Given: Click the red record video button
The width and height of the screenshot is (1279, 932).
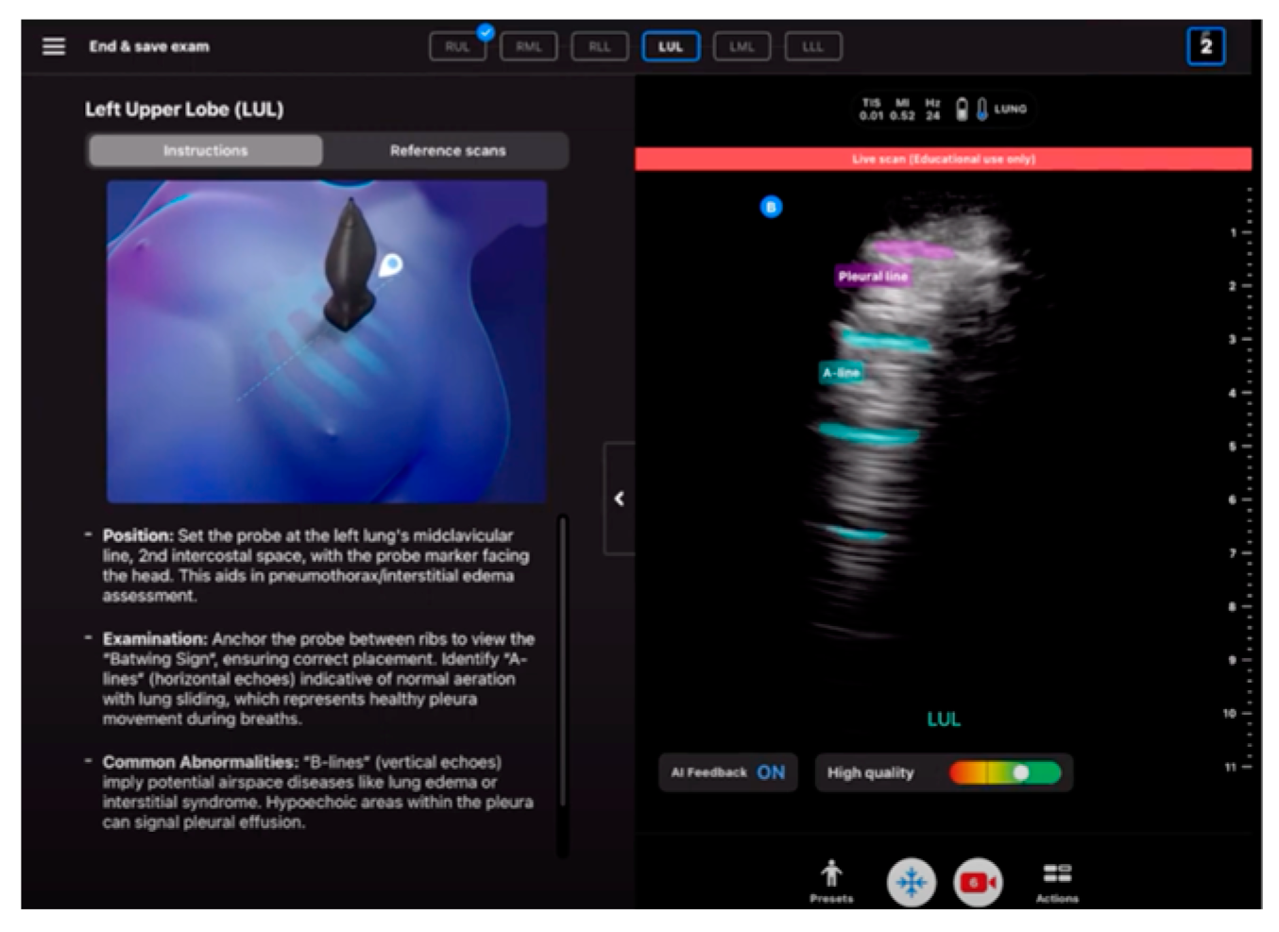Looking at the screenshot, I should coord(979,882).
